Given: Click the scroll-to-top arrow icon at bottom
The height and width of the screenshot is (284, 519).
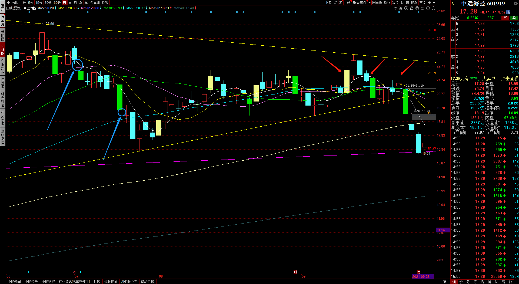Looking at the screenshot, I should click(445, 282).
